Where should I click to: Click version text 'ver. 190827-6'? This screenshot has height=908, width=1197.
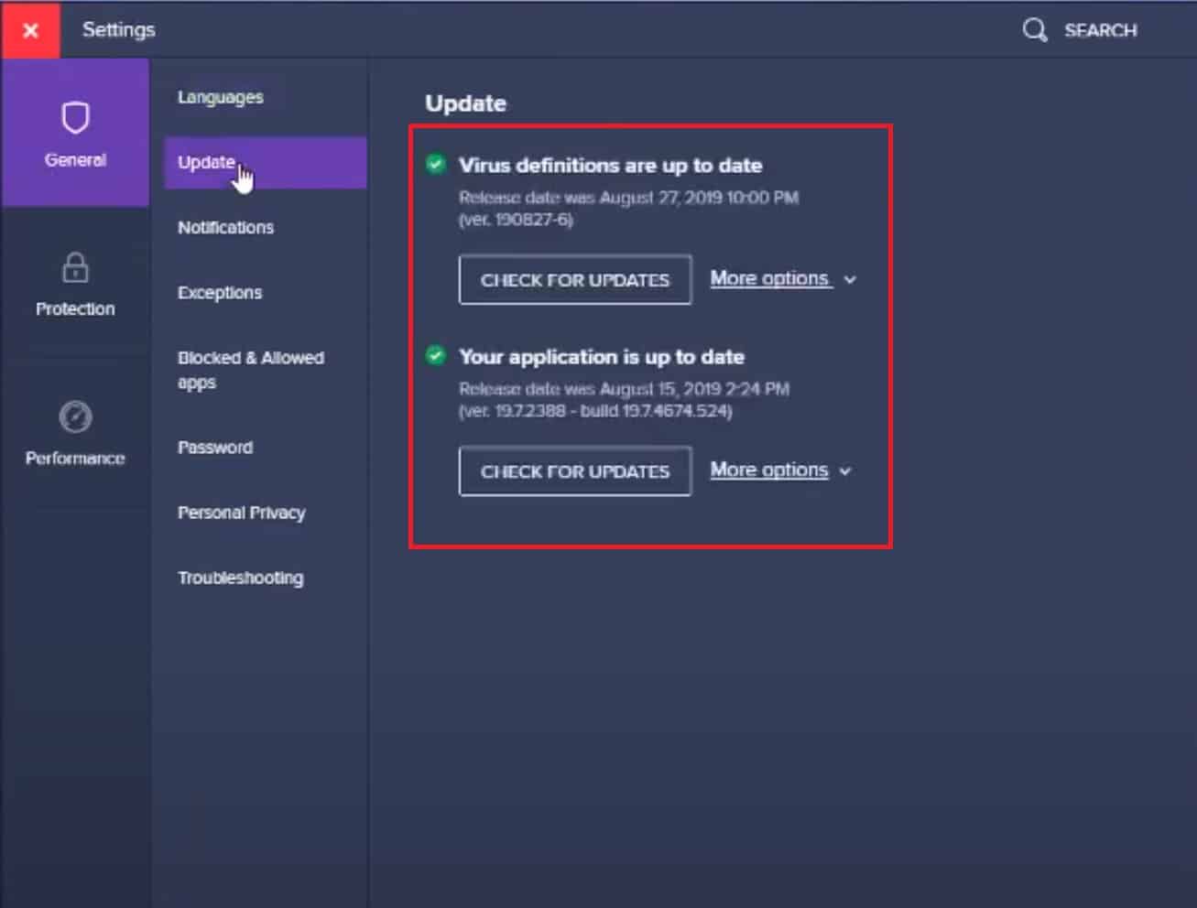click(x=516, y=220)
